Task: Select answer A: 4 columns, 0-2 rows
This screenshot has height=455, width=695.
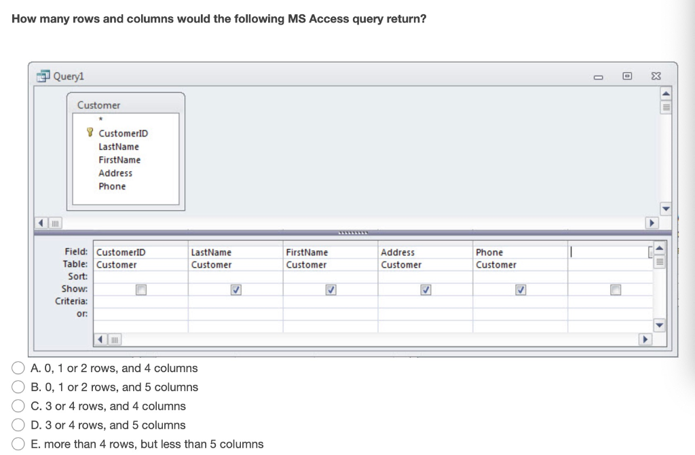Action: point(18,368)
